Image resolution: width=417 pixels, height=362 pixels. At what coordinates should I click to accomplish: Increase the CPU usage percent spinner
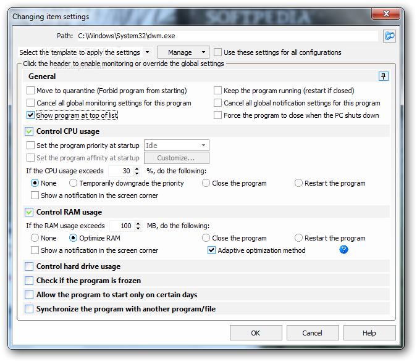point(137,168)
